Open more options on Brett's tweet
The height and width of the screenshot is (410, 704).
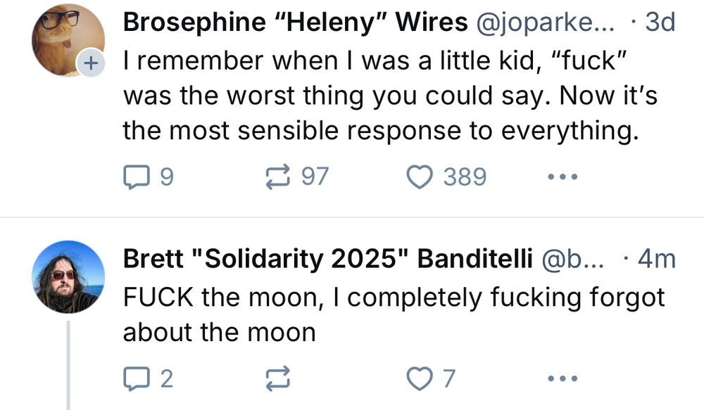click(562, 380)
